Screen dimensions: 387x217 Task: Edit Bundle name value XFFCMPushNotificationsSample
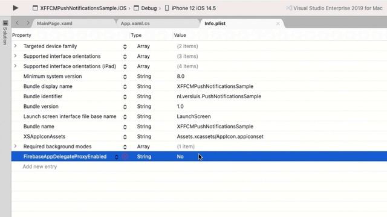click(x=215, y=127)
